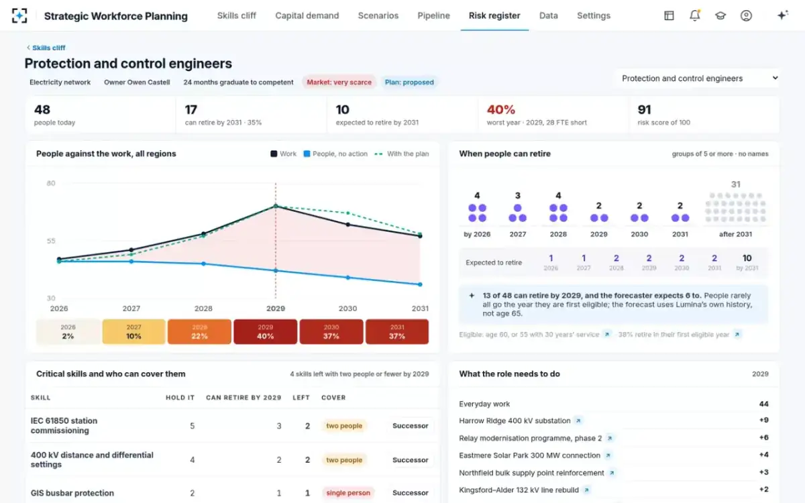Toggle the Work legend series

(x=284, y=154)
